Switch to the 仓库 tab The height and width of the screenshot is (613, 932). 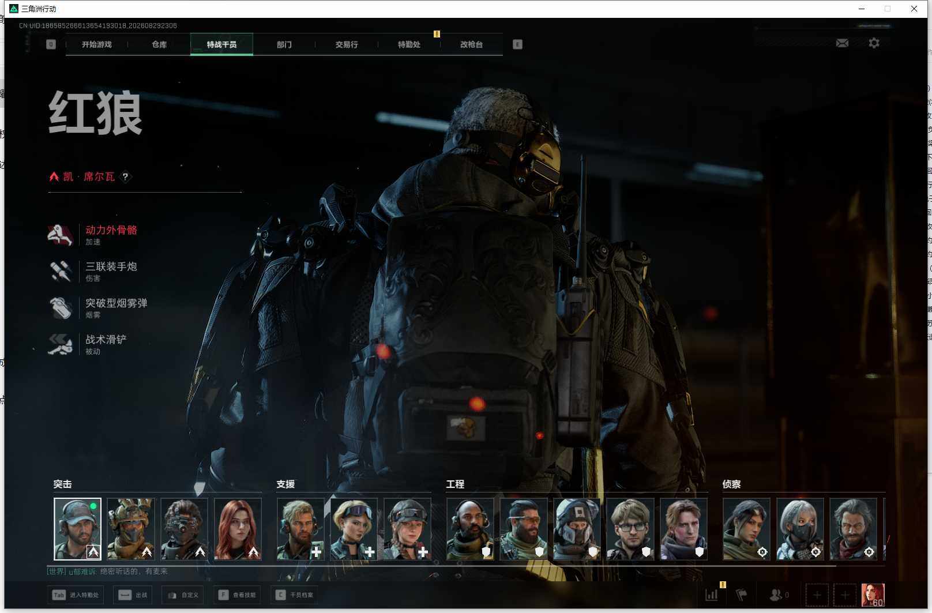pyautogui.click(x=159, y=44)
